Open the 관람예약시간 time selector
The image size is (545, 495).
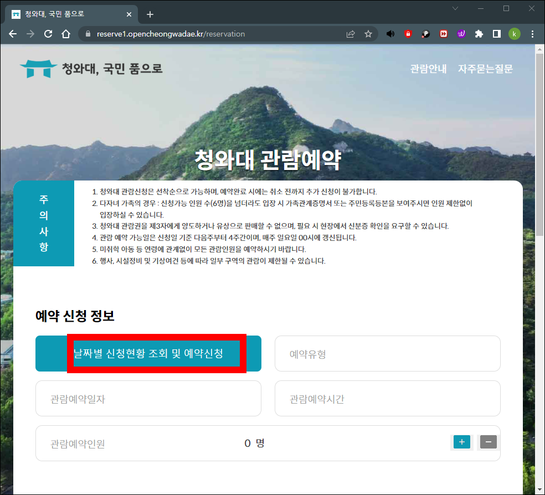tap(387, 398)
